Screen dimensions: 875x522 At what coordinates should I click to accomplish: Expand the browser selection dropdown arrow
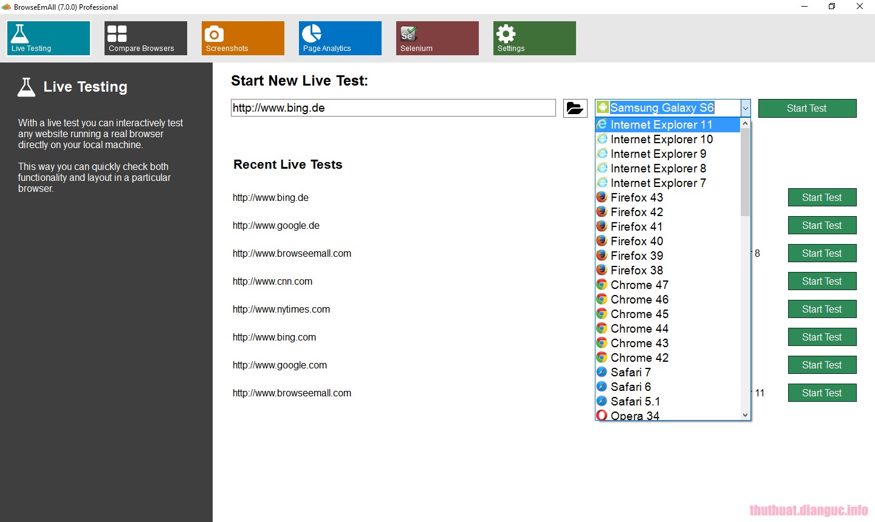coord(746,108)
